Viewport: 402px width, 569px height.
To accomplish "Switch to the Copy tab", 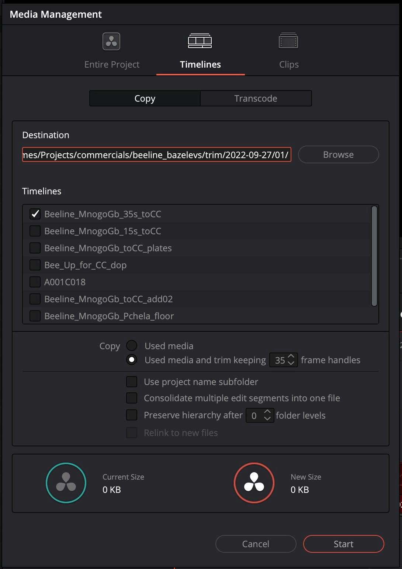I will pyautogui.click(x=145, y=98).
